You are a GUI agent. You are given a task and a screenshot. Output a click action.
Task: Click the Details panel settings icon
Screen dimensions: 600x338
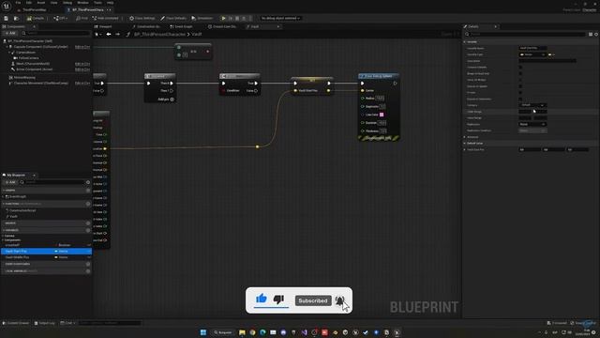(596, 34)
